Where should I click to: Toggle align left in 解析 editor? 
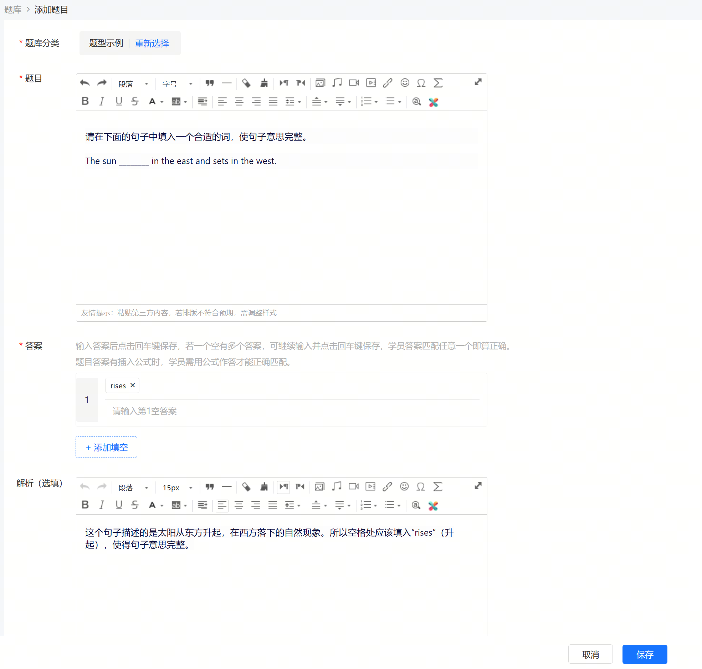pos(222,505)
